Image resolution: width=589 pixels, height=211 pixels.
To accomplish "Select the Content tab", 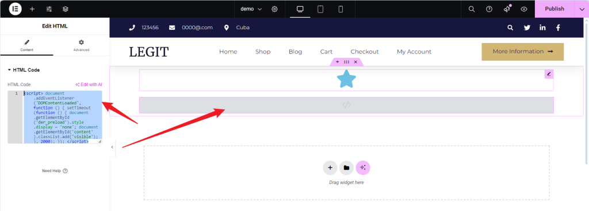I will tap(26, 45).
